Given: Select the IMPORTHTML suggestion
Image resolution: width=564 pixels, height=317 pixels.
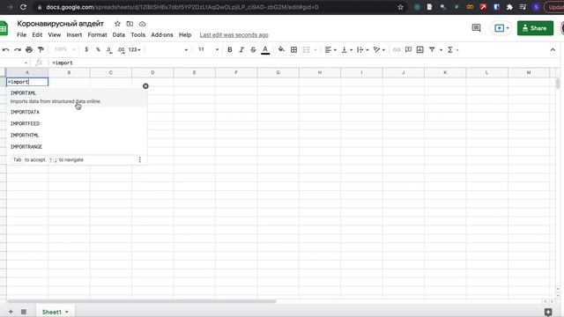Looking at the screenshot, I should 77,135.
